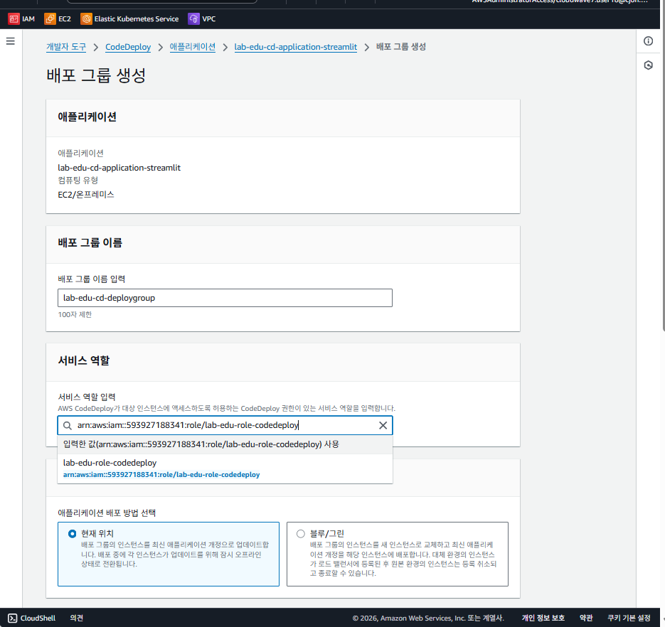
Task: Click the deployment group name input field
Action: click(225, 298)
